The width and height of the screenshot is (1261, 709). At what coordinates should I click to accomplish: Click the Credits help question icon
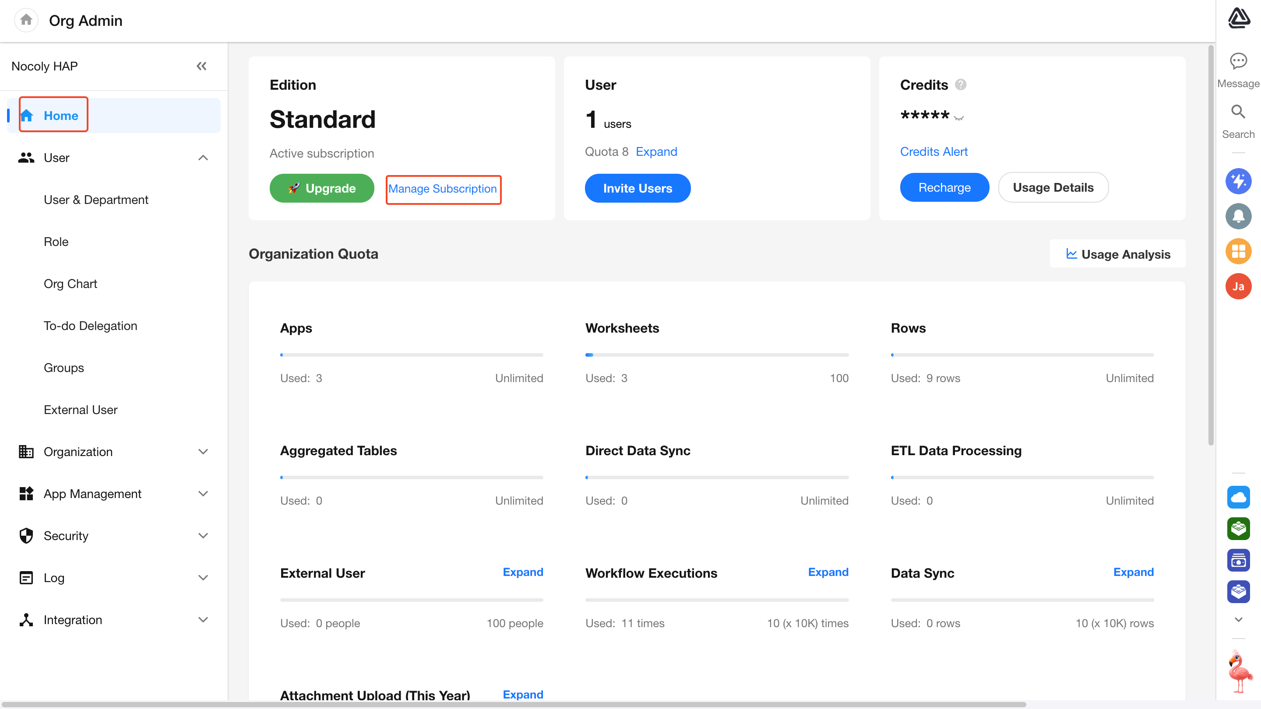pos(961,84)
